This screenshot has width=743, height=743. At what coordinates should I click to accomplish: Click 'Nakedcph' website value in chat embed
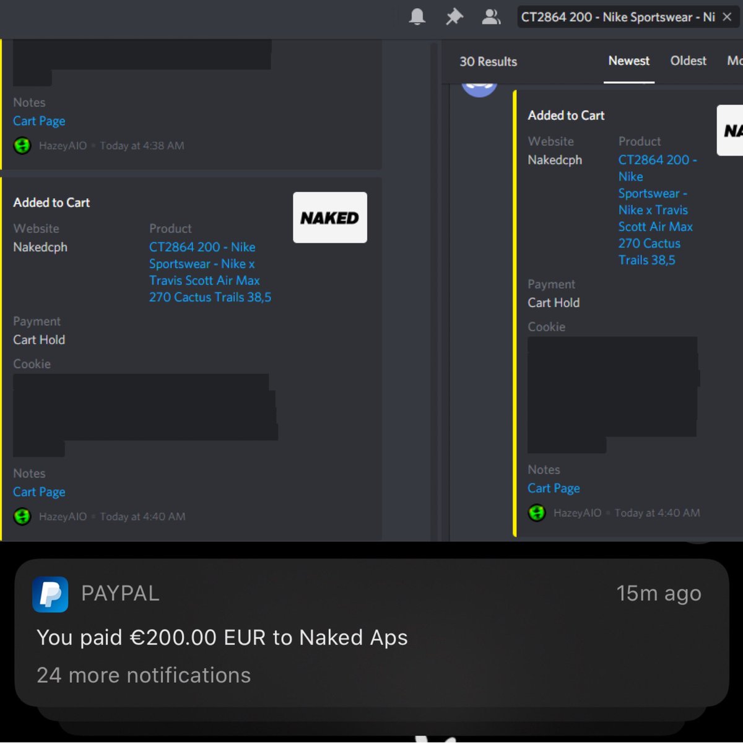tap(40, 247)
